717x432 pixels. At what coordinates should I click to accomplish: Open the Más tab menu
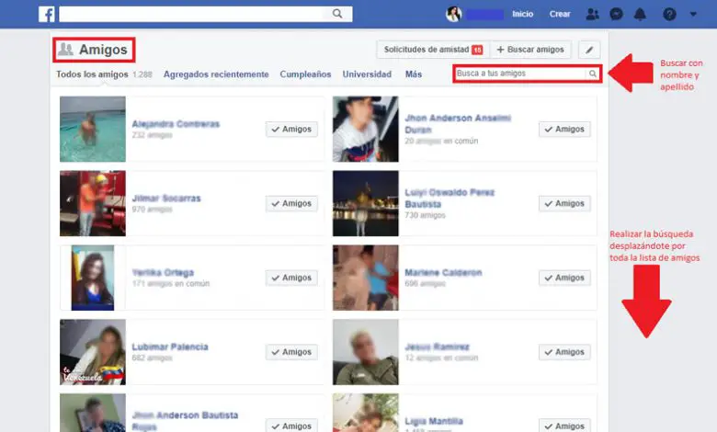[414, 74]
